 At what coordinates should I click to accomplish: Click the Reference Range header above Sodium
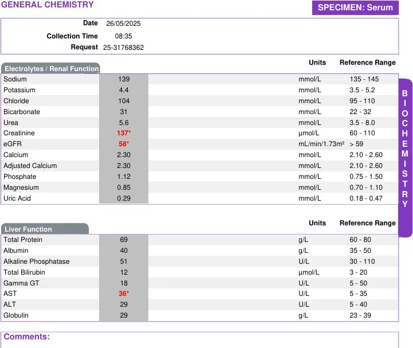click(x=367, y=62)
